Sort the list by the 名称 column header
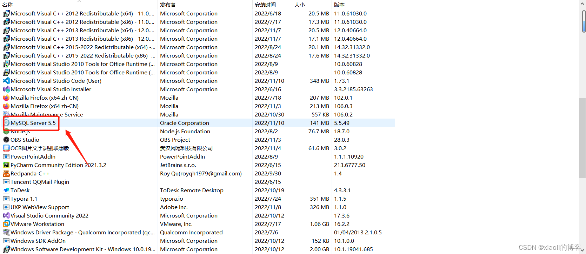The width and height of the screenshot is (586, 254). coord(79,5)
